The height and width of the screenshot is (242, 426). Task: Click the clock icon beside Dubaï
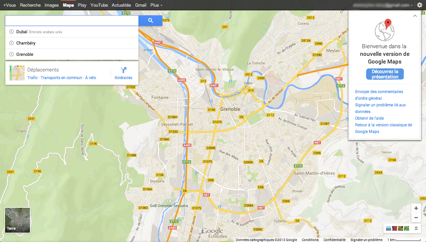(x=11, y=32)
